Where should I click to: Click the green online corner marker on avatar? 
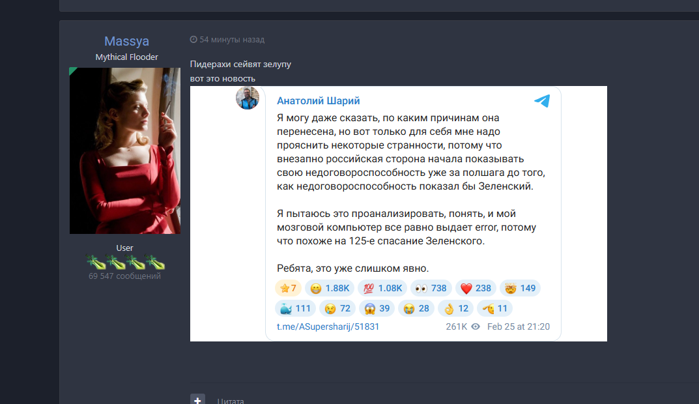coord(73,70)
